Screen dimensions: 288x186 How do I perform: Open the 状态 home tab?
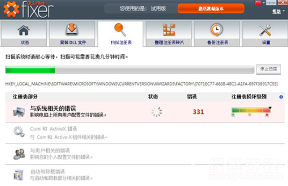tap(24, 34)
